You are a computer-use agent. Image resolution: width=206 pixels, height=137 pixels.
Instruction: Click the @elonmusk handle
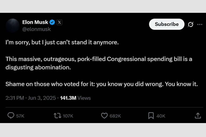point(36,29)
